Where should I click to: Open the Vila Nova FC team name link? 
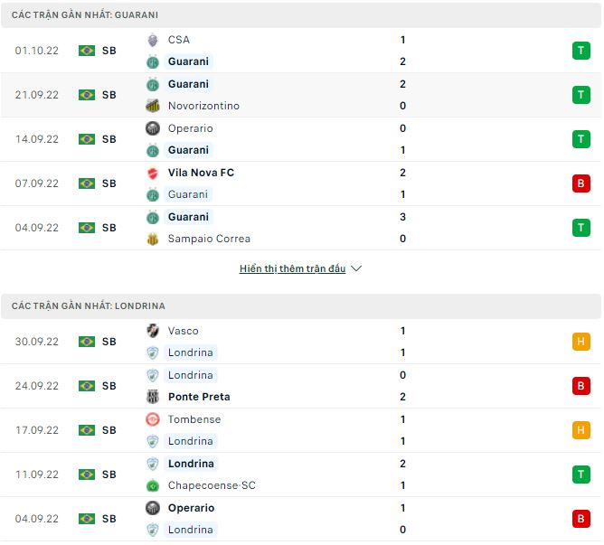[x=201, y=173]
